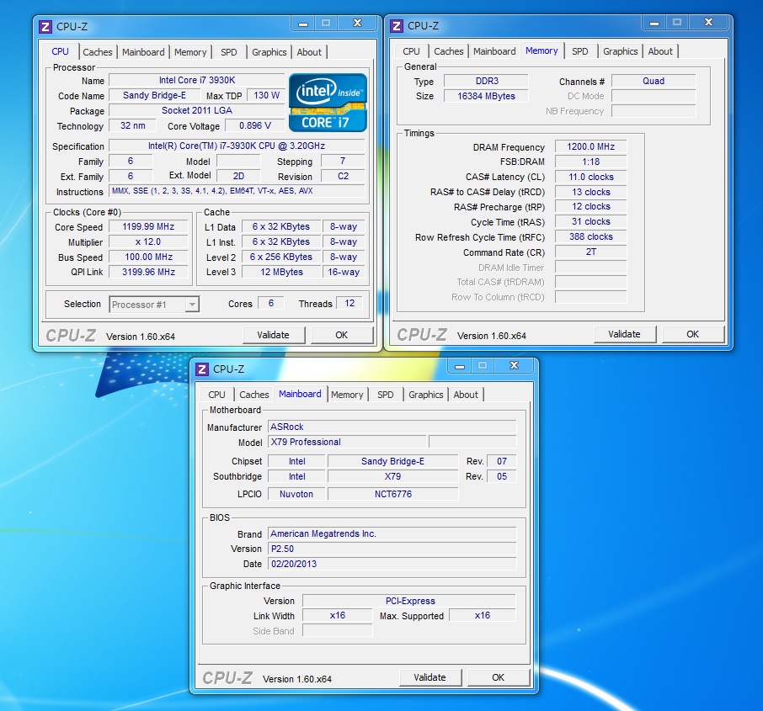Image resolution: width=763 pixels, height=711 pixels.
Task: Click the Channels # value 'Quad'
Action: pos(654,82)
